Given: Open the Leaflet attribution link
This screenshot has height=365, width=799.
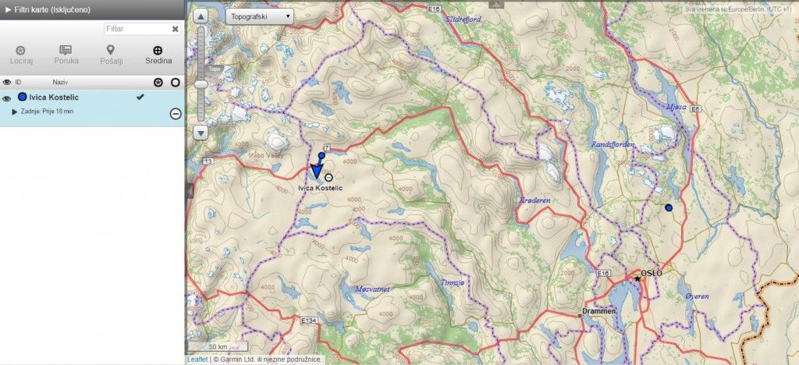Looking at the screenshot, I should click(197, 360).
